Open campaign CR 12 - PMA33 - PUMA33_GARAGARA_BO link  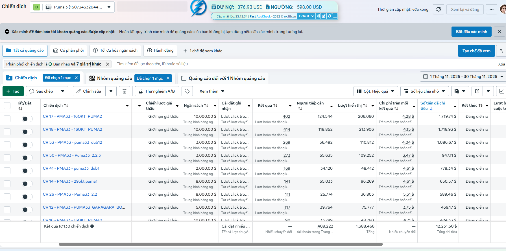[x=84, y=207]
